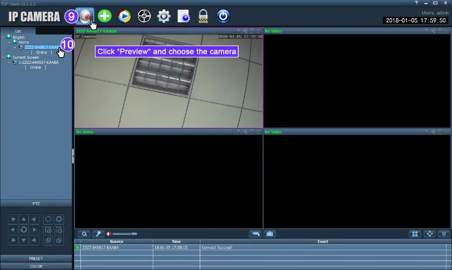The image size is (452, 270).
Task: Click the sidebar collapse handle beside video grid
Action: point(73,156)
